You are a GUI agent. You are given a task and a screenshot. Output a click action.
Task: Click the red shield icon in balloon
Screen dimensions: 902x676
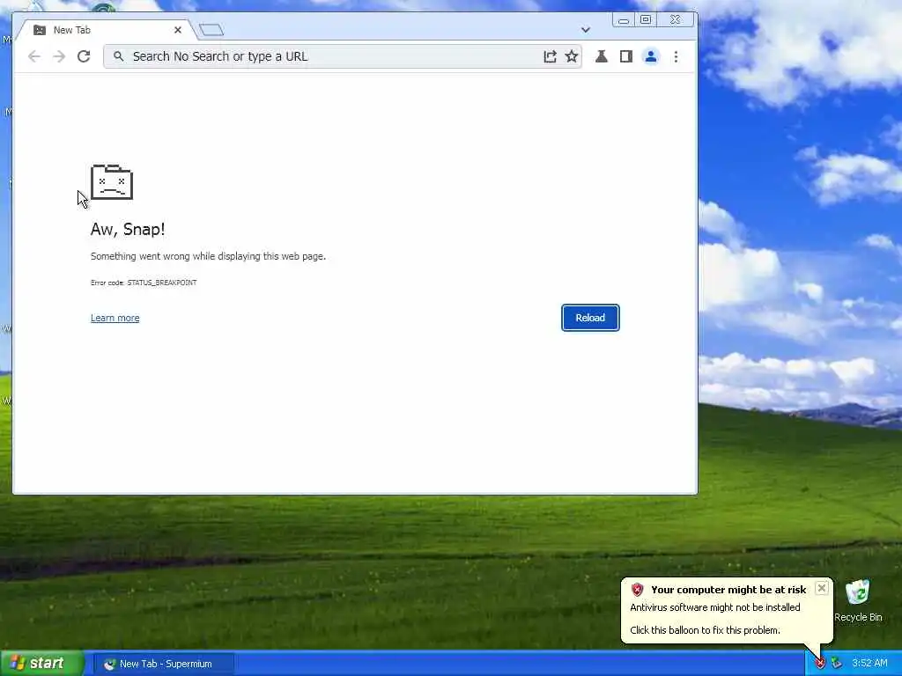pos(638,589)
